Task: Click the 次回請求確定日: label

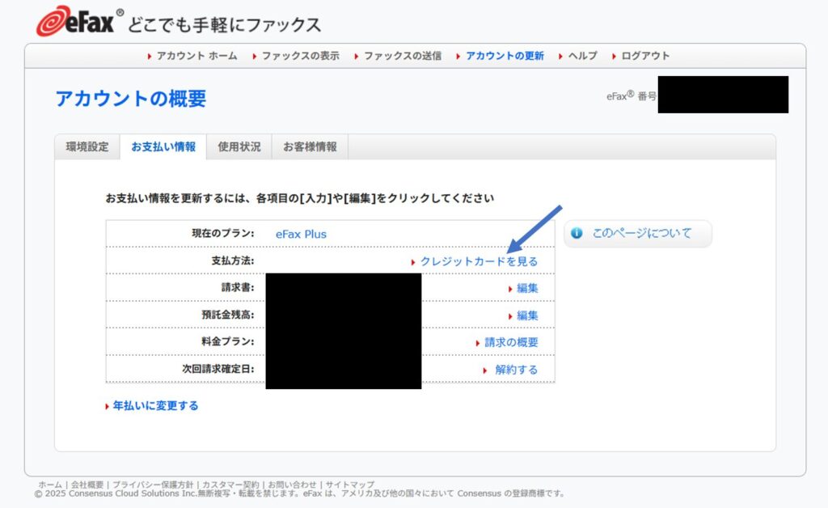Action: click(x=218, y=369)
